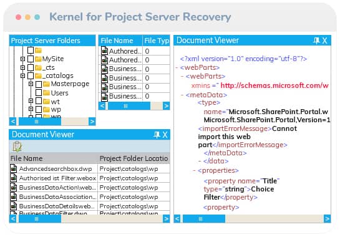Image resolution: width=340 pixels, height=237 pixels.
Task: Expand the wt tree node
Action: 31,101
